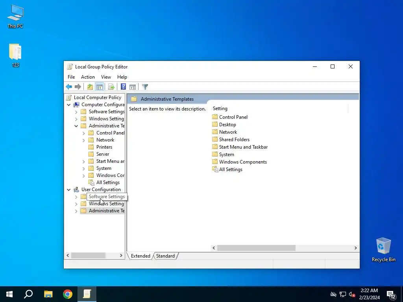Switch to the Extended tab
The image size is (403, 302).
coord(140,256)
